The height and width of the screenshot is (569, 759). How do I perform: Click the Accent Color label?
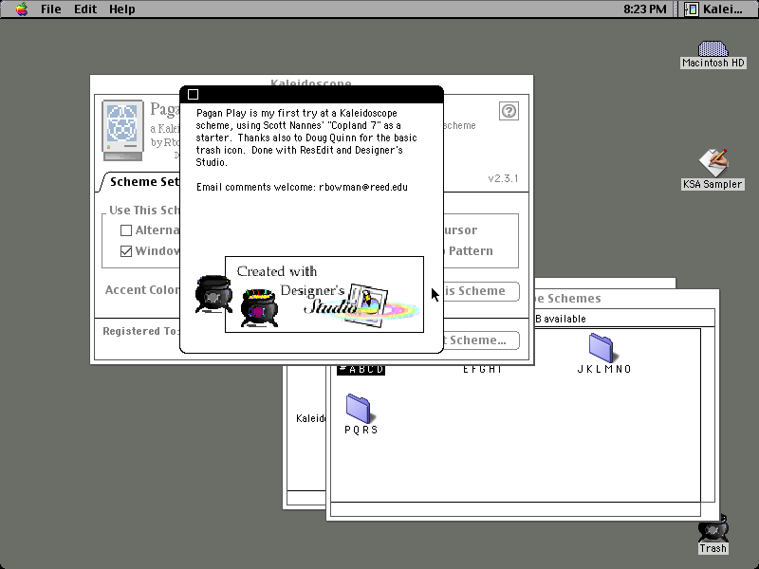click(x=142, y=290)
